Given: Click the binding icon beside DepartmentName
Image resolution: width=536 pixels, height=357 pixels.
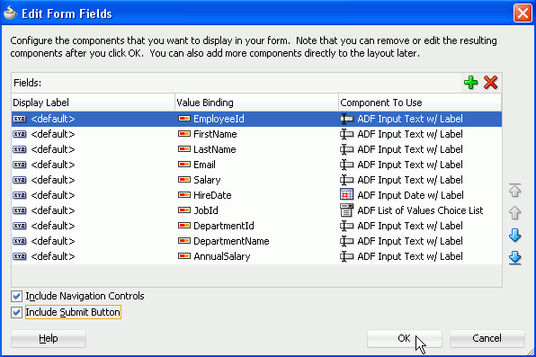Looking at the screenshot, I should pyautogui.click(x=184, y=241).
